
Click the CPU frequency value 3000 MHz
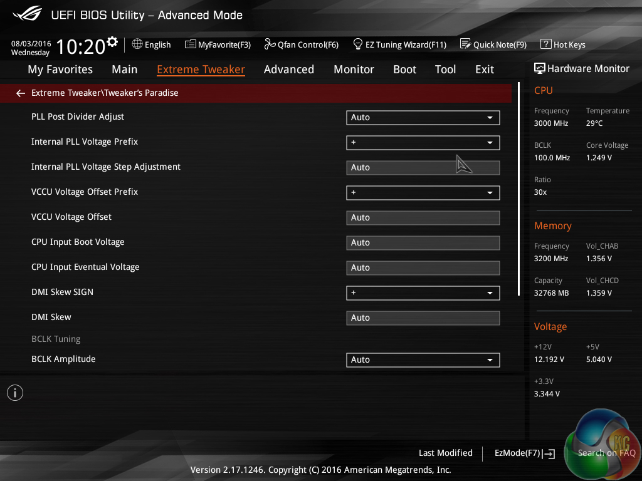(551, 123)
